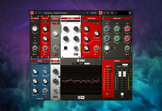Viewport: 162px width, 111px height.
Task: Click the Master Limiter fader handle
Action: pos(110,69)
